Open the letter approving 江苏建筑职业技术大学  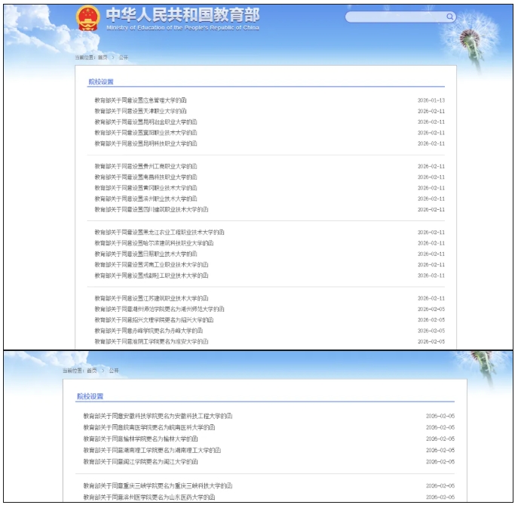(x=152, y=298)
